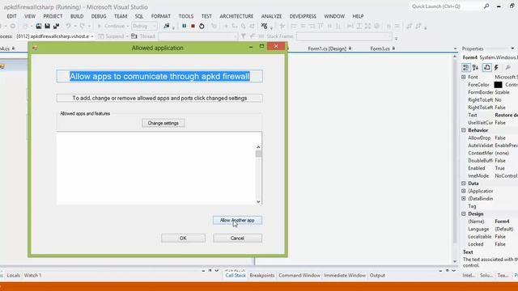Click the Quick Launch search magnifier icon
The width and height of the screenshot is (518, 291).
486,6
